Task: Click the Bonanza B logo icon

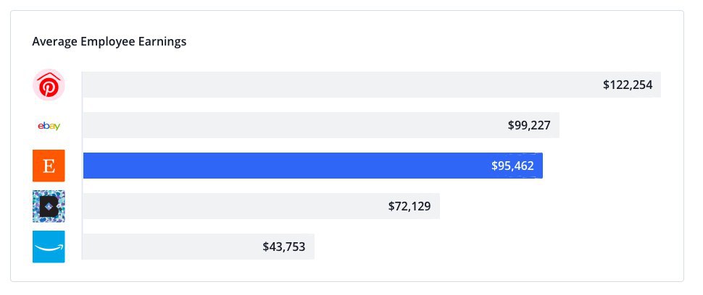Action: (x=49, y=206)
